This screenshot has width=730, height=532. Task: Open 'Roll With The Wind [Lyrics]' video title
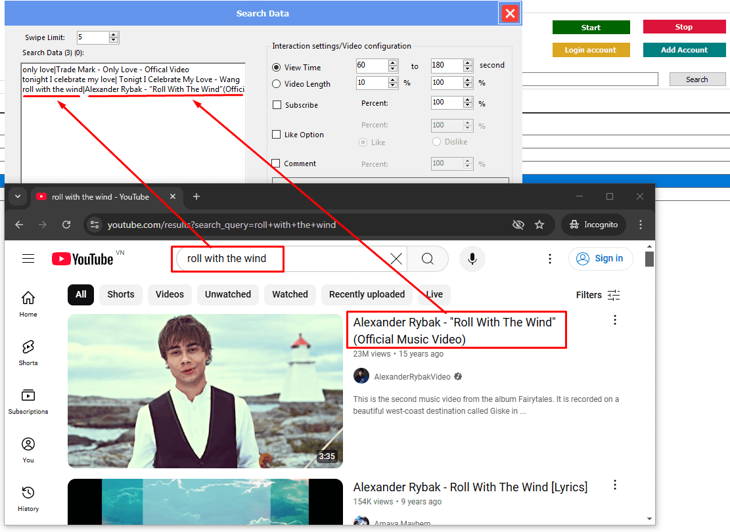(470, 487)
